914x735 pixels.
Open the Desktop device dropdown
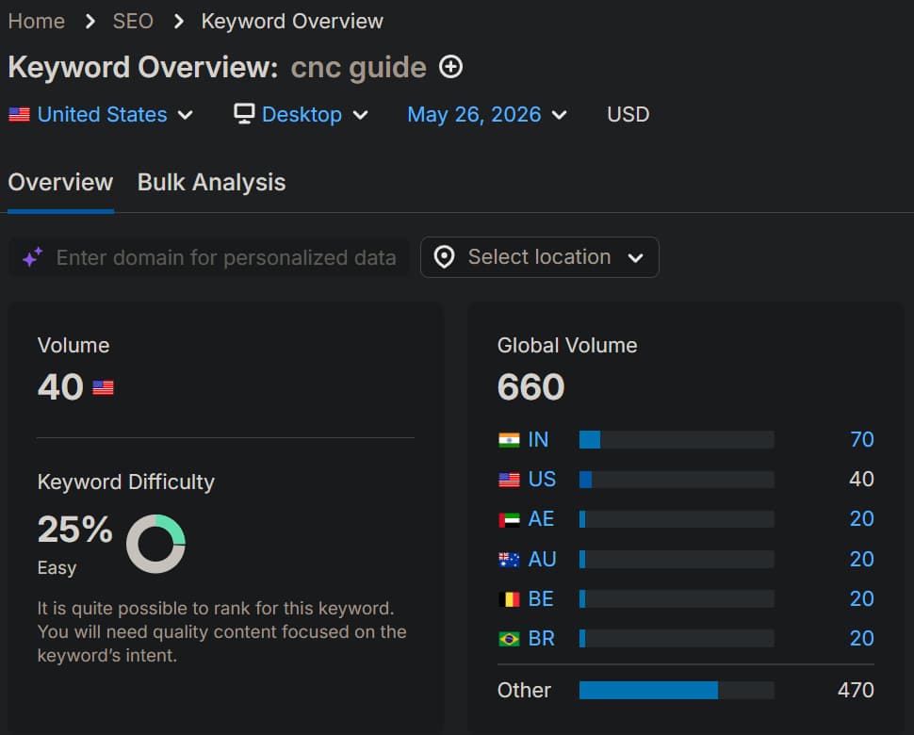301,114
